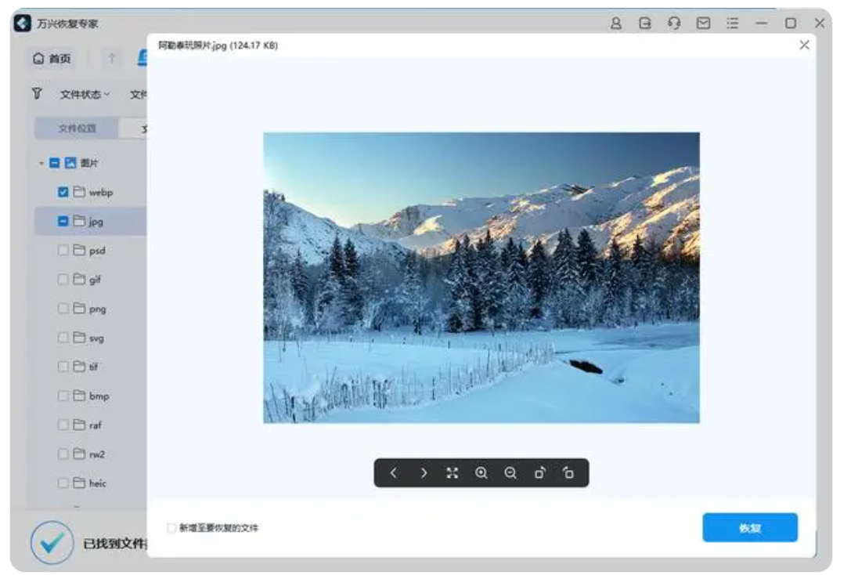
Task: Close the image preview dialog
Action: coord(804,45)
